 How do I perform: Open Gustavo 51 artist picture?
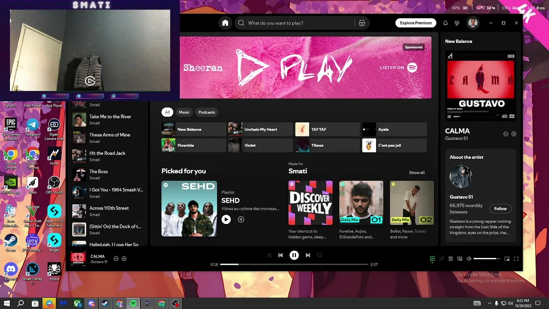coord(461,177)
